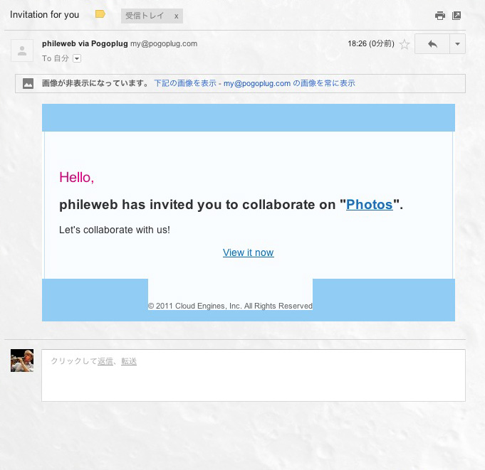The height and width of the screenshot is (470, 485).
Task: Click the 転送 forward link
Action: pyautogui.click(x=129, y=361)
